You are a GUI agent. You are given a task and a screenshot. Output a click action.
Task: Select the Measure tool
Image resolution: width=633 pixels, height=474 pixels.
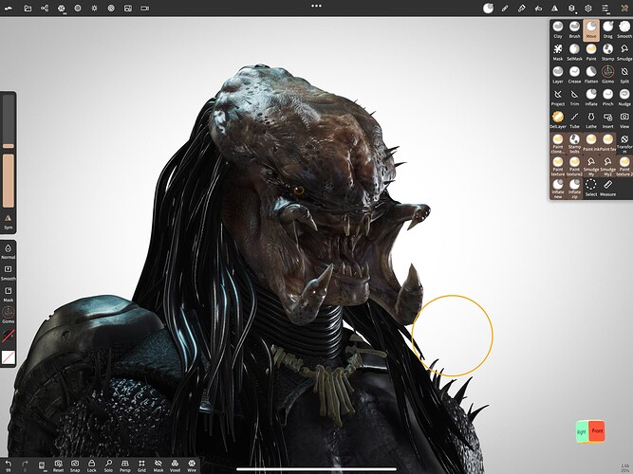[607, 189]
